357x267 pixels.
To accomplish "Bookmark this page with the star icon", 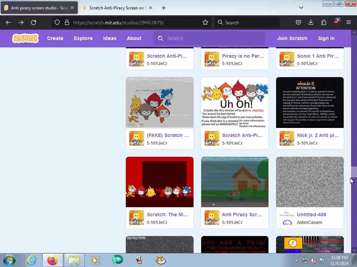I will (205, 22).
